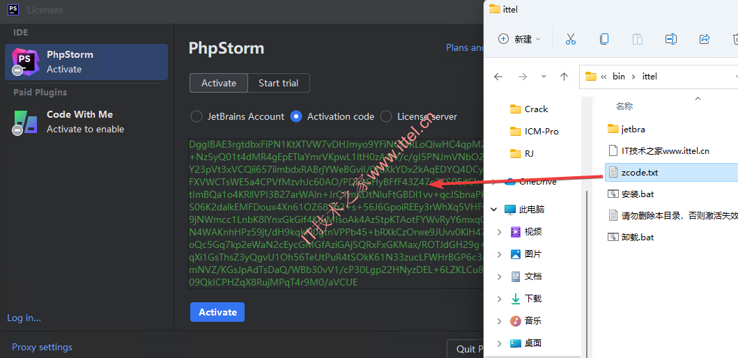Select the 图片 library icon

(x=516, y=254)
